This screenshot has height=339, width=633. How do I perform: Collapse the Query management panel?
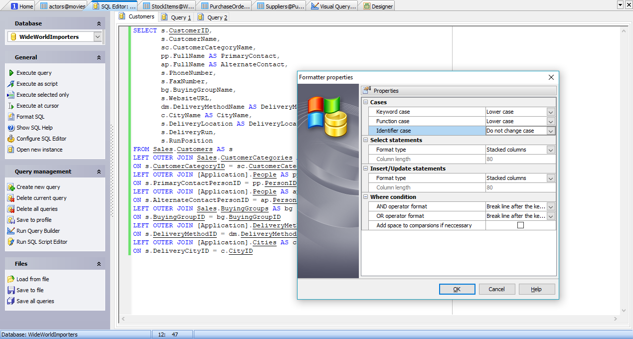click(99, 171)
